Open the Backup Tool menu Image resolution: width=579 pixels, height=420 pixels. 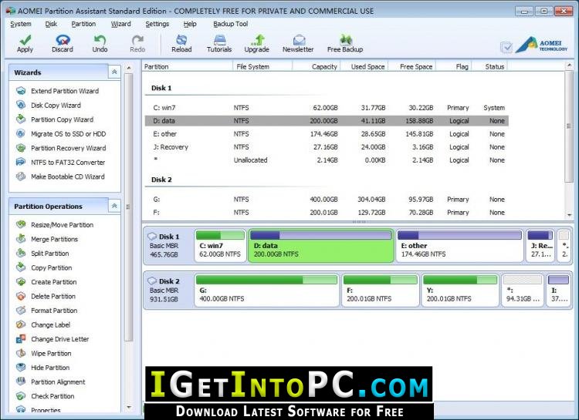tap(230, 24)
